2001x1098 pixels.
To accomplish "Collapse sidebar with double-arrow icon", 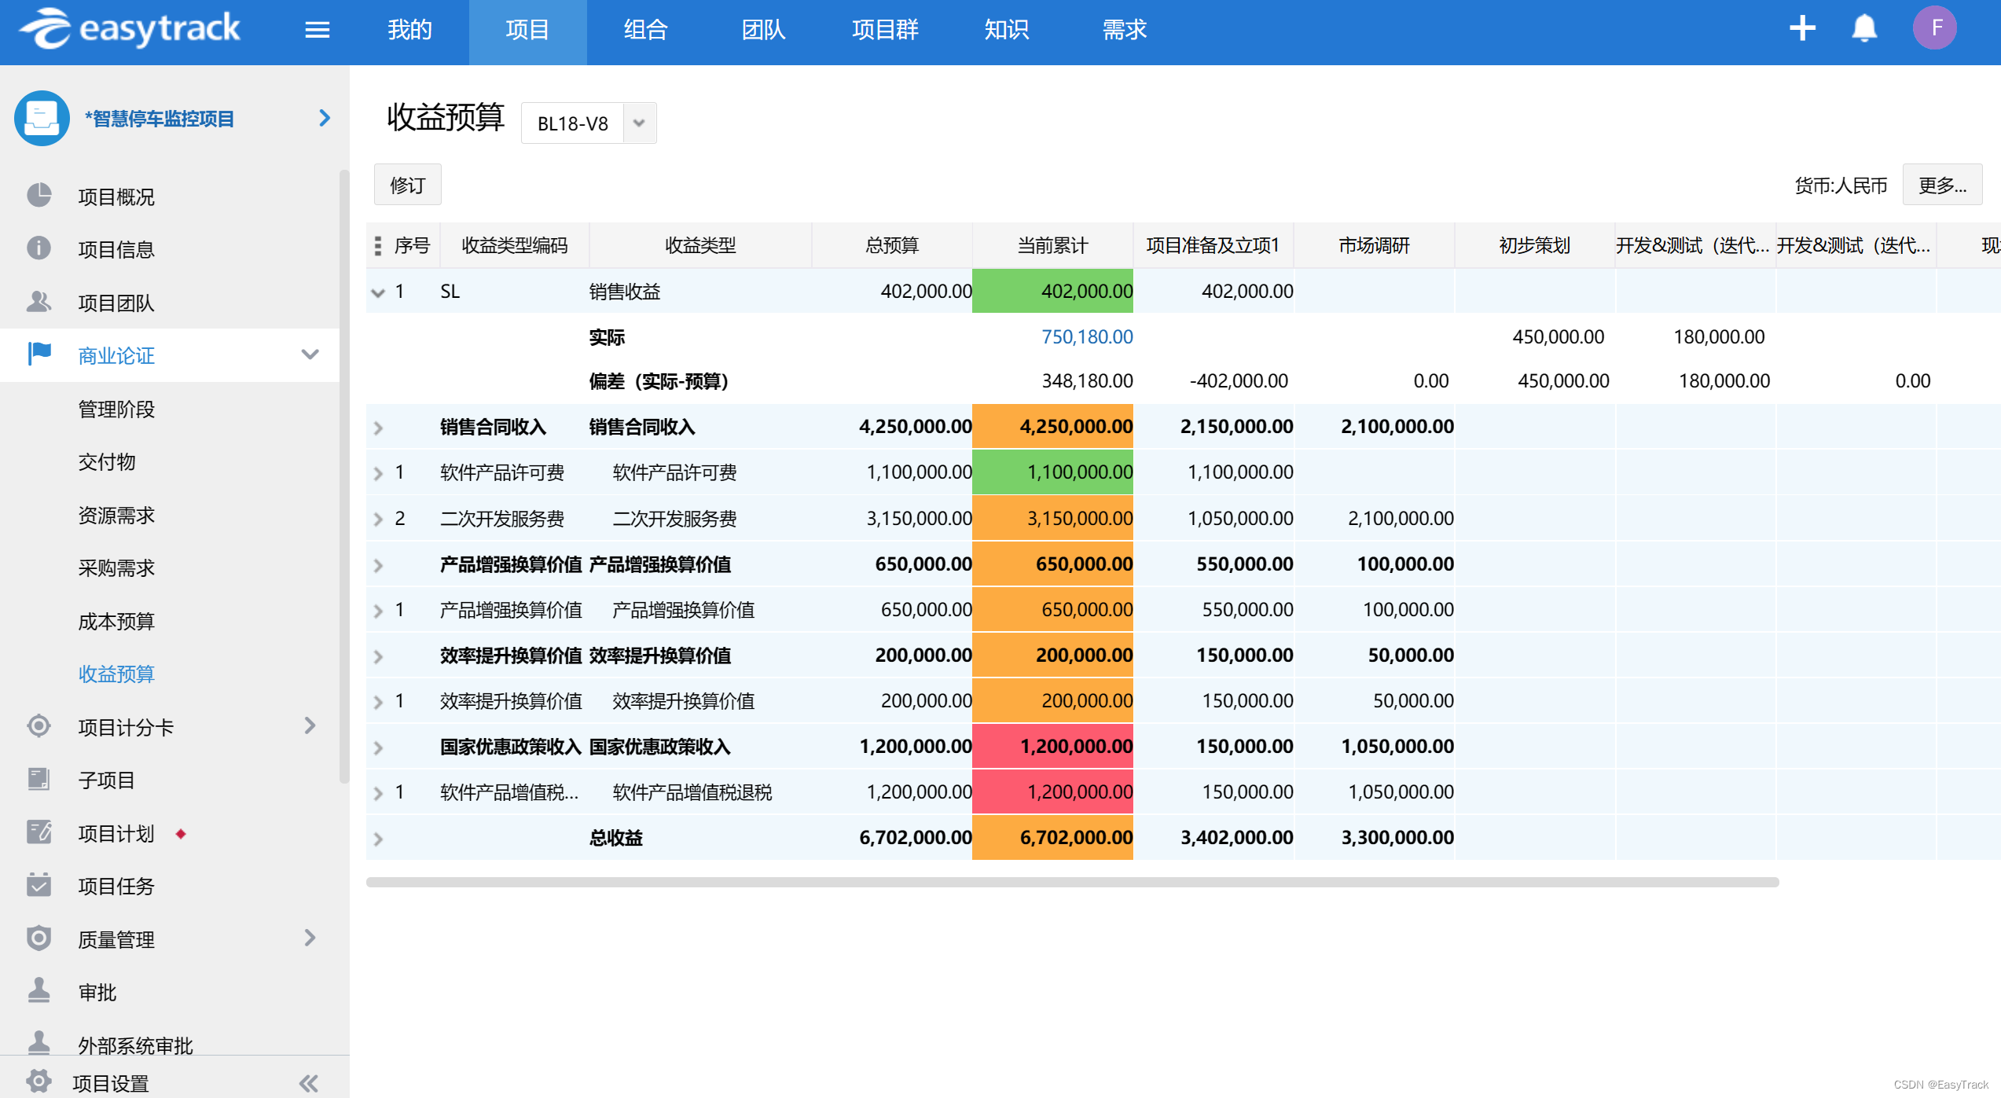I will [309, 1083].
